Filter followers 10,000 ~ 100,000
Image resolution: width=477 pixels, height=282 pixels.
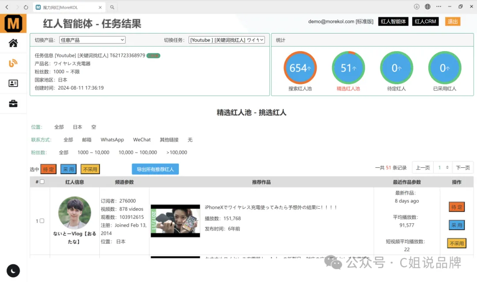pyautogui.click(x=138, y=153)
